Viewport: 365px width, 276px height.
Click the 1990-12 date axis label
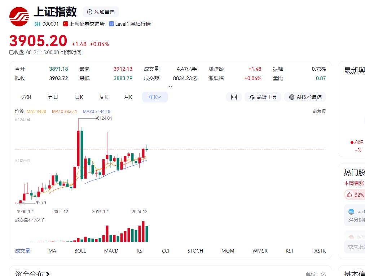pos(25,212)
